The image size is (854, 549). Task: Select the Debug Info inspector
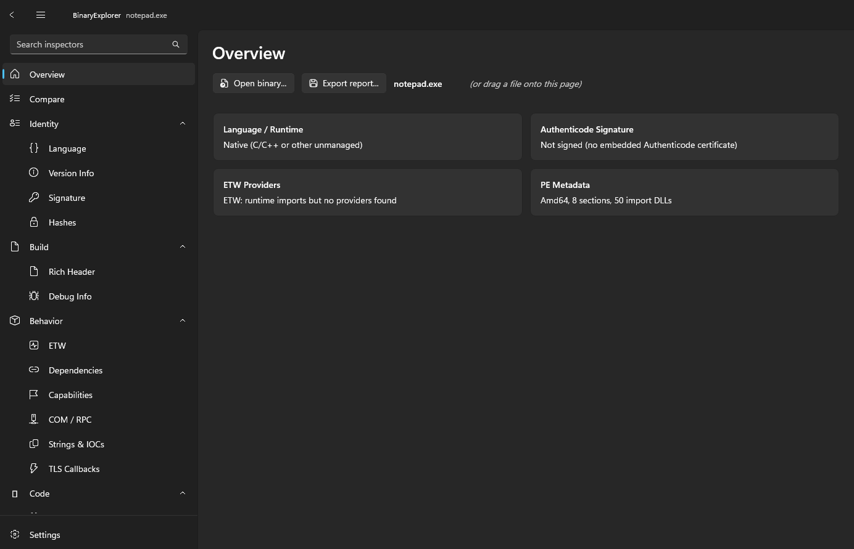pyautogui.click(x=99, y=296)
